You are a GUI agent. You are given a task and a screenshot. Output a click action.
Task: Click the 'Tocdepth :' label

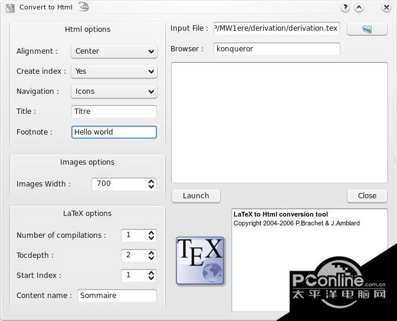click(35, 256)
